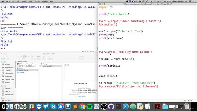Open Spotlight search in menu bar

(x=186, y=1)
